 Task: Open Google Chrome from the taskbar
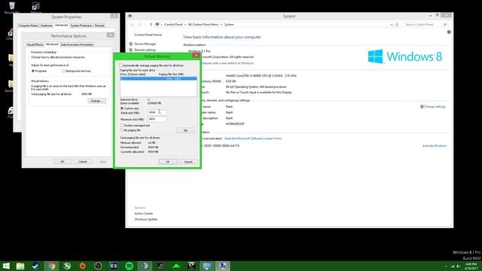(52, 266)
